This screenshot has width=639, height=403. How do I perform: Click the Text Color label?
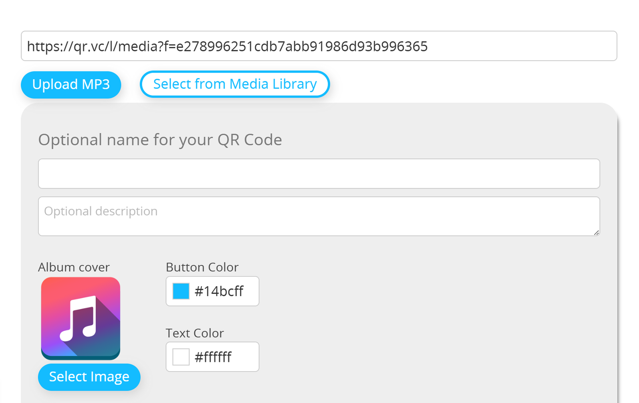tap(195, 333)
